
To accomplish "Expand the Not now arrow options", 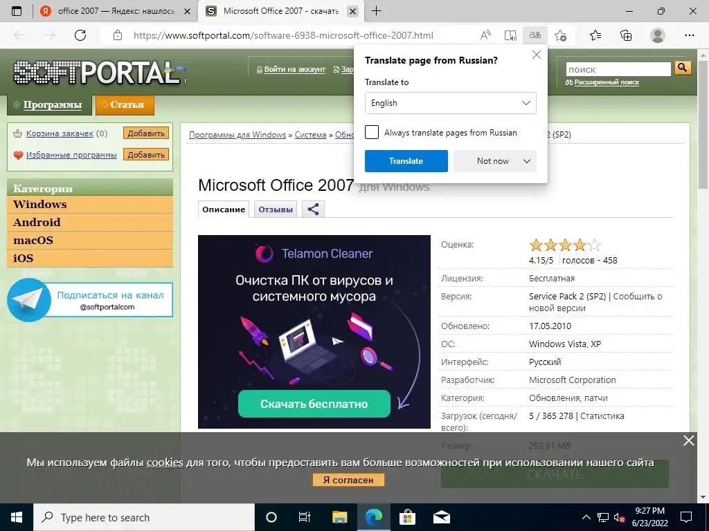I will (x=527, y=161).
